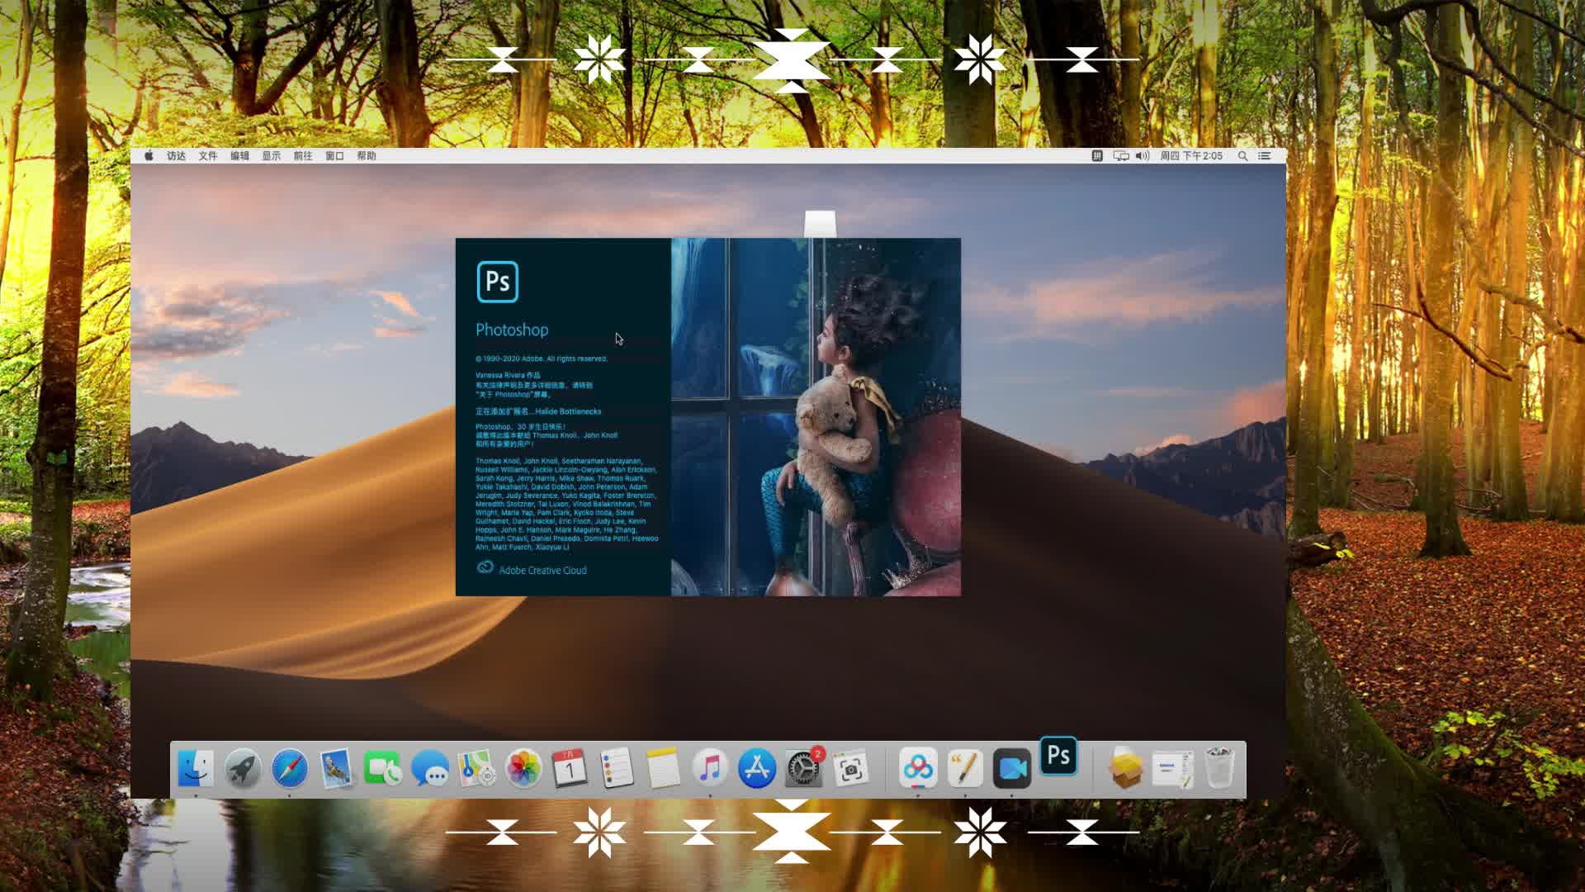Viewport: 1585px width, 892px height.
Task: Click the Adobe Creative Cloud logo text
Action: point(532,569)
